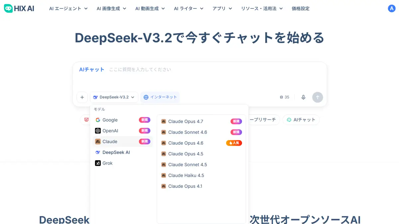Click the send arrow button
Image resolution: width=399 pixels, height=224 pixels.
[318, 97]
